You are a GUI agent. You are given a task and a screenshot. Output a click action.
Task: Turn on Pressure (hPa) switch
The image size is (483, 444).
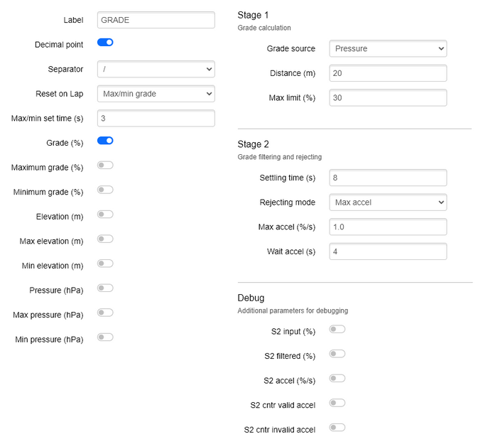[x=105, y=288]
